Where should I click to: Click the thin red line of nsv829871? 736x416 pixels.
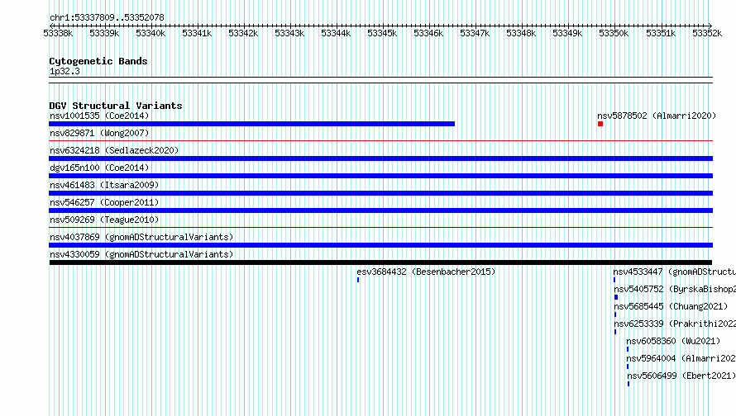(x=380, y=140)
